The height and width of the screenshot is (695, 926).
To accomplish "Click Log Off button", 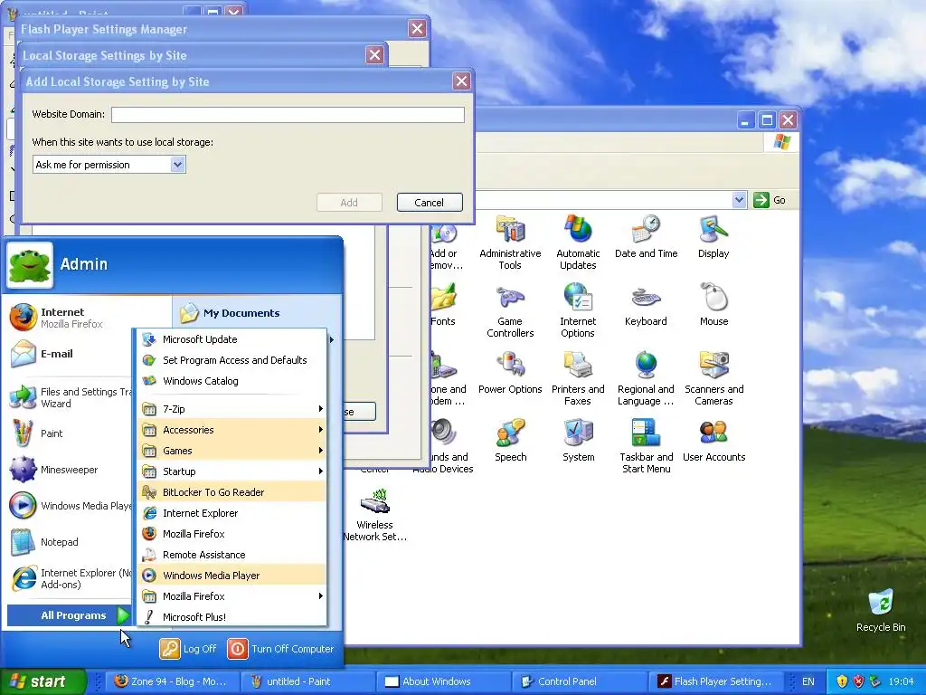I will (x=188, y=648).
